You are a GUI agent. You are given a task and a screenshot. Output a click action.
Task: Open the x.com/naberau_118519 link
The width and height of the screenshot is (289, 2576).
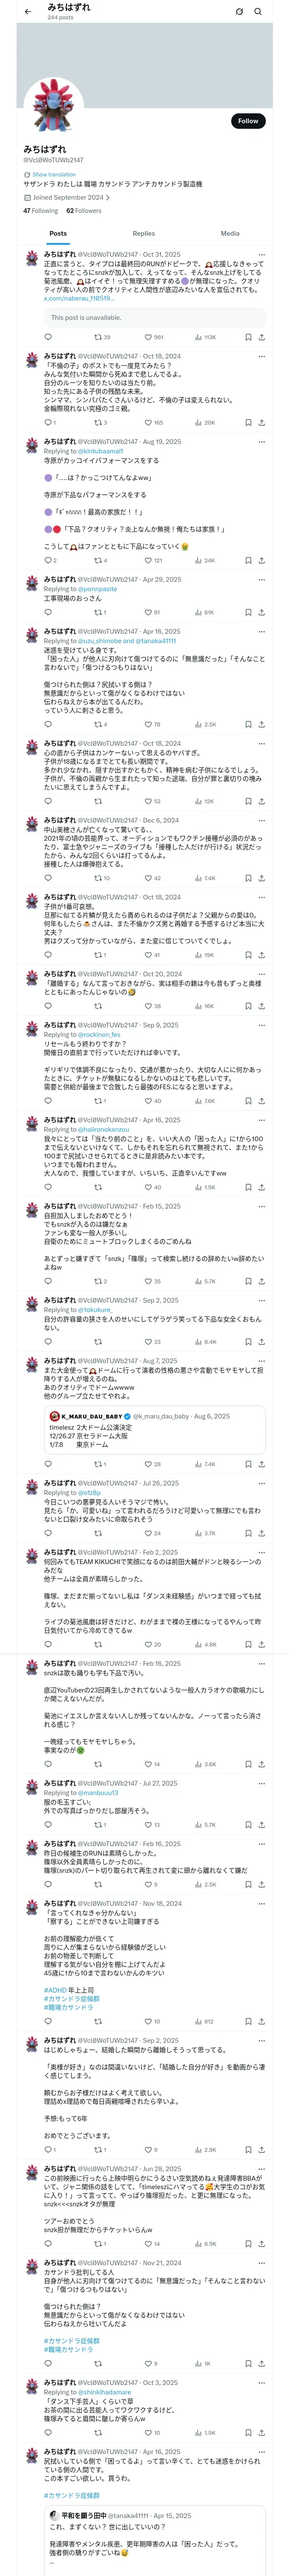pos(79,298)
